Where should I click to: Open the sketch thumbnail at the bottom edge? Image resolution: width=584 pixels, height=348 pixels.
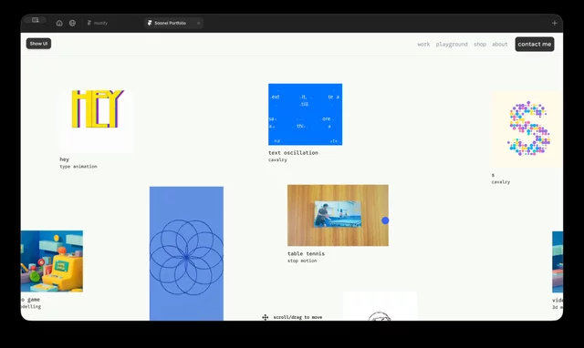click(x=380, y=306)
